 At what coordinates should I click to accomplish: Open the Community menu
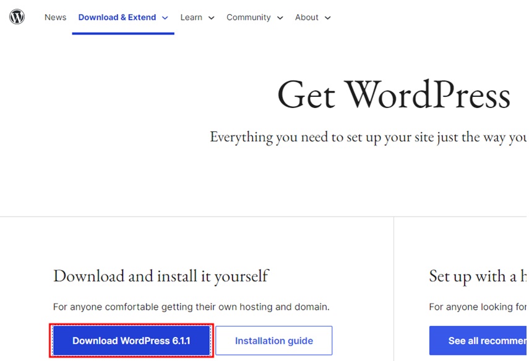[249, 17]
